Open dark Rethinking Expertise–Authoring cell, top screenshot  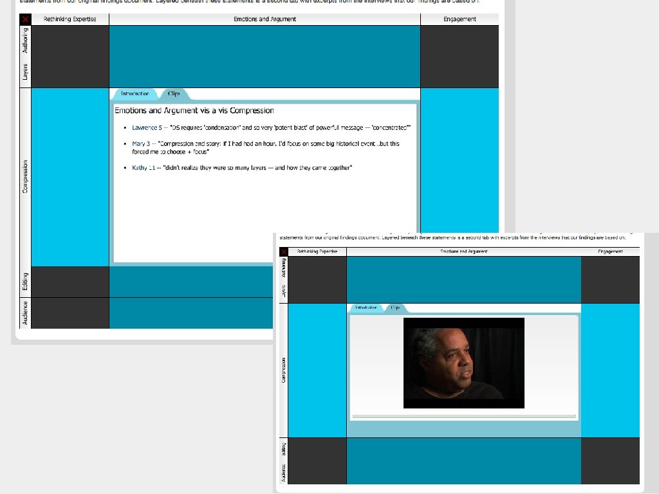(x=70, y=57)
